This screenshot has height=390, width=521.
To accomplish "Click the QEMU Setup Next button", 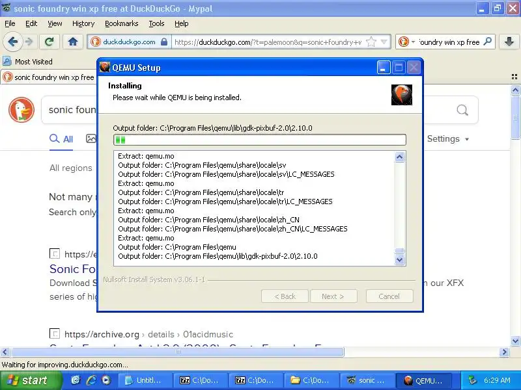I will (x=333, y=296).
